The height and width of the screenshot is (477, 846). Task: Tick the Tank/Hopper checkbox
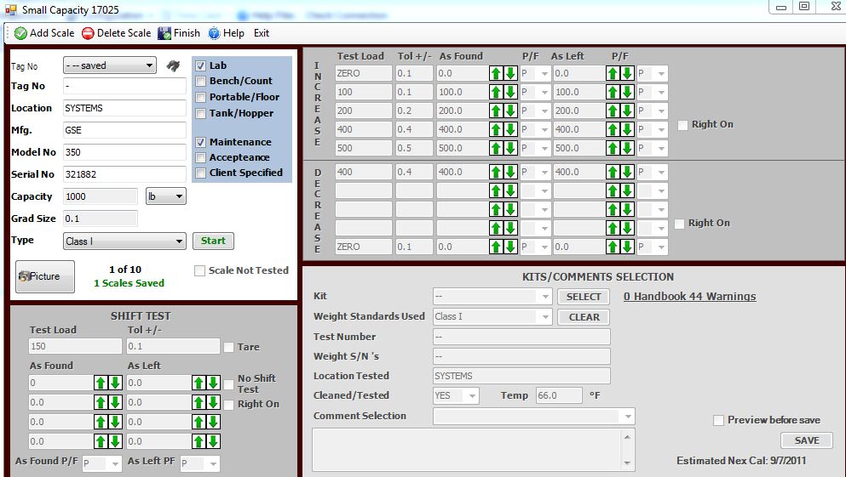(x=201, y=114)
